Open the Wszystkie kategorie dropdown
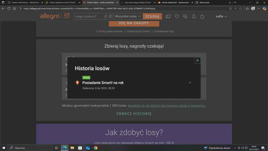This screenshot has height=151, width=268. pyautogui.click(x=128, y=16)
